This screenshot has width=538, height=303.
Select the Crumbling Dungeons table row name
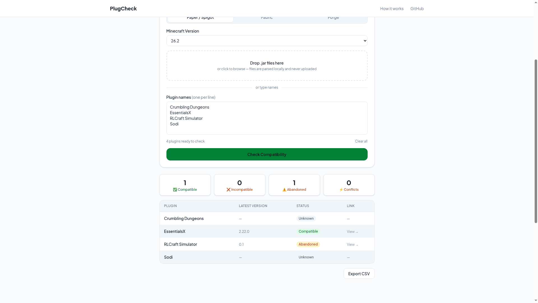point(184,218)
